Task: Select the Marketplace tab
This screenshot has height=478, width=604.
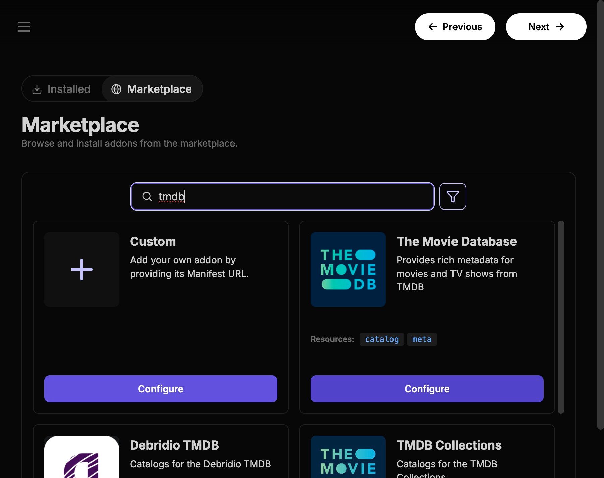Action: pyautogui.click(x=152, y=89)
